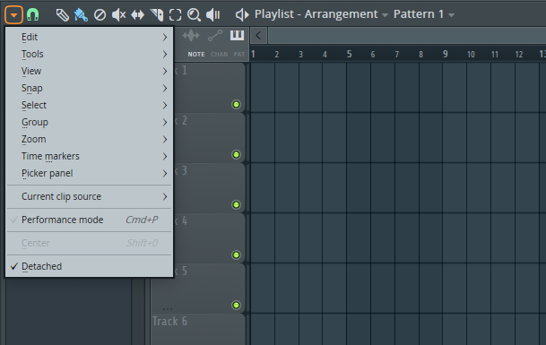546x345 pixels.
Task: Expand Current clip source submenu
Action: pos(89,197)
